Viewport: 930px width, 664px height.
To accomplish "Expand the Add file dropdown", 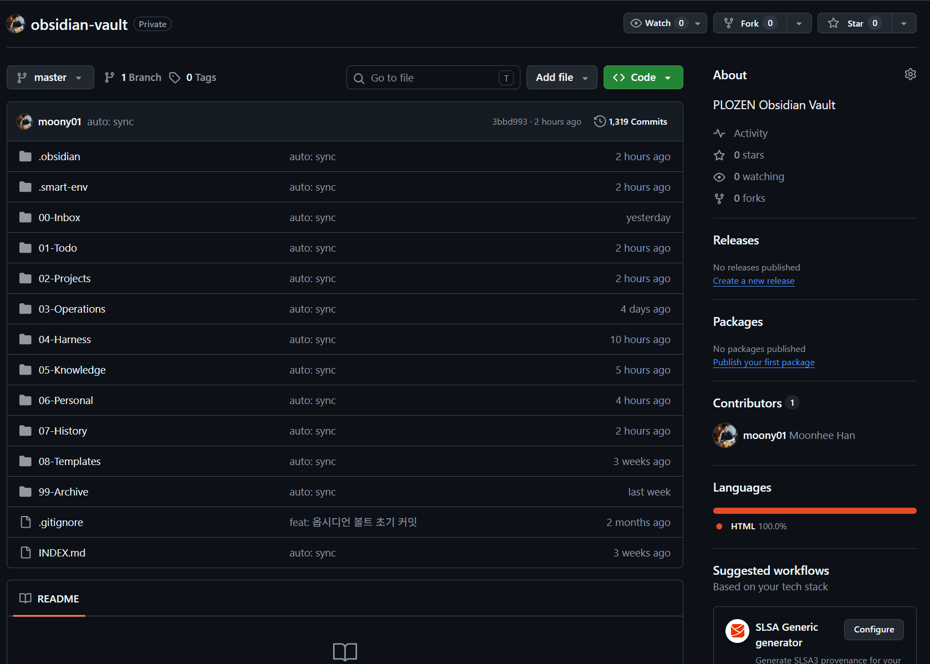I will (x=561, y=78).
